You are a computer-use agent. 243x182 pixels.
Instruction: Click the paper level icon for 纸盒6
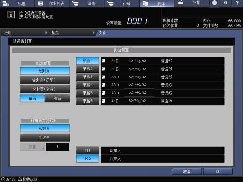(104, 101)
